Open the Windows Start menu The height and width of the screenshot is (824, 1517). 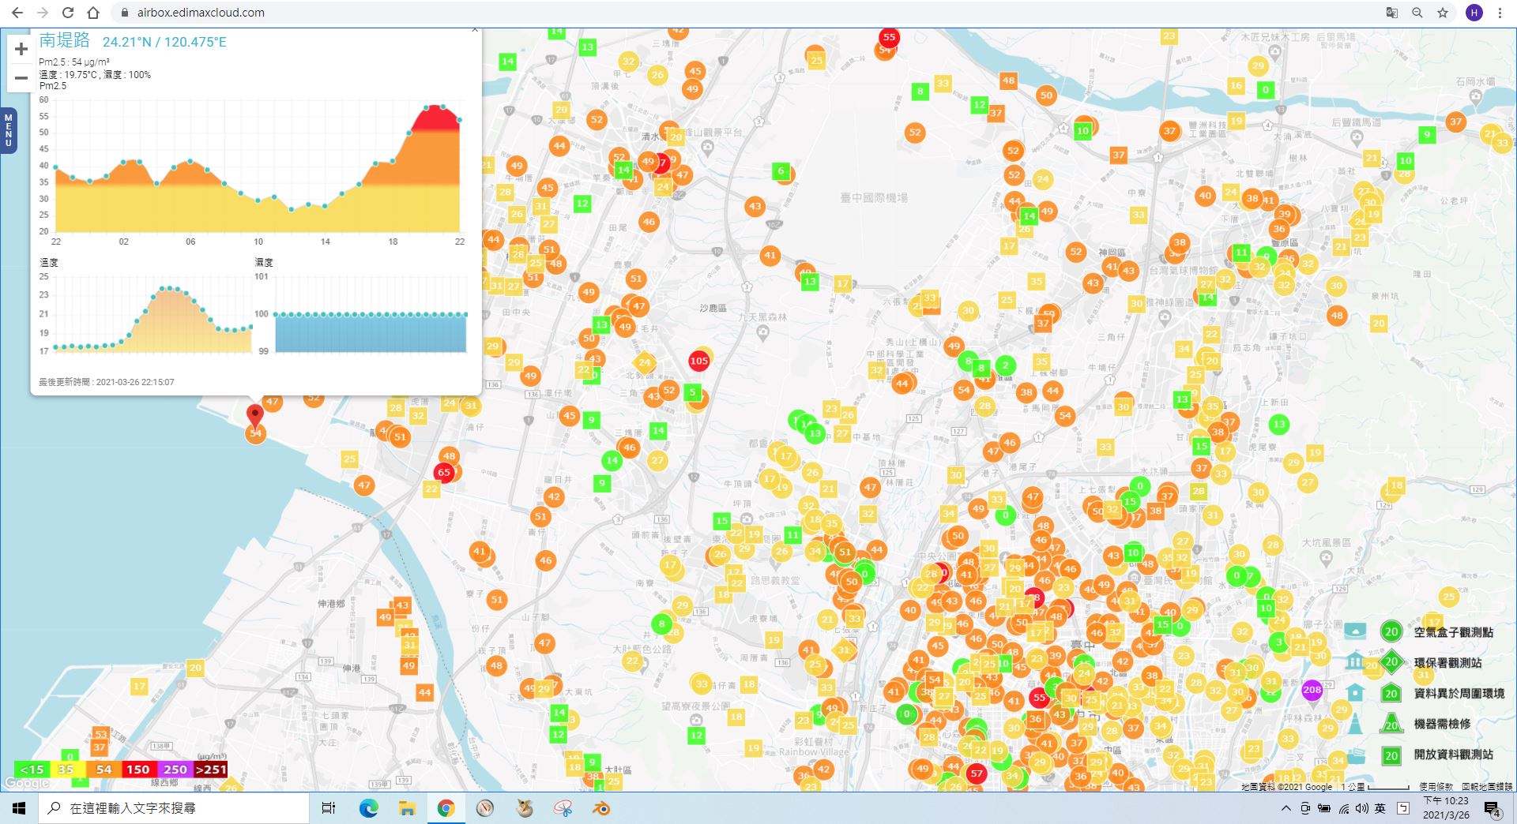point(19,808)
